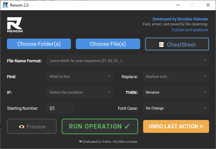Open the IF condition dropdown
The height and width of the screenshot is (149, 216).
109,92
